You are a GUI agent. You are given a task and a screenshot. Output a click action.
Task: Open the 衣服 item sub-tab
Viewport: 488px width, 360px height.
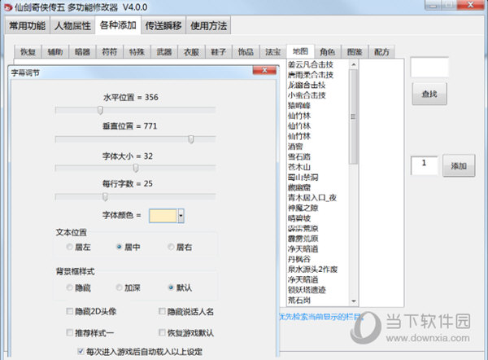coord(191,52)
